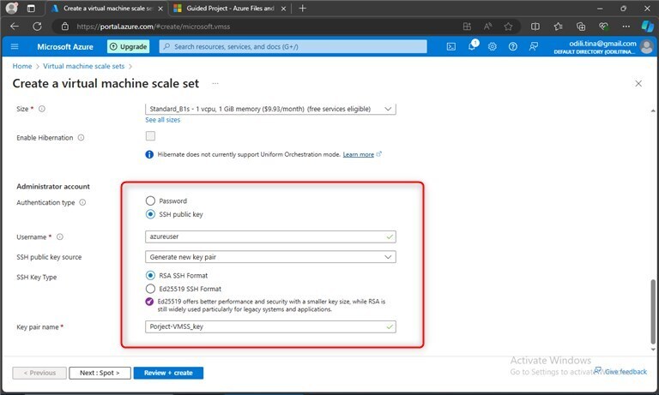Viewport: 659px width, 395px height.
Task: Show info tooltip for Enable Hibernation
Action: 82,138
